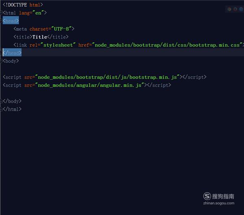Follow the bootstrap.min.css href path
The width and height of the screenshot is (244, 215).
click(167, 45)
